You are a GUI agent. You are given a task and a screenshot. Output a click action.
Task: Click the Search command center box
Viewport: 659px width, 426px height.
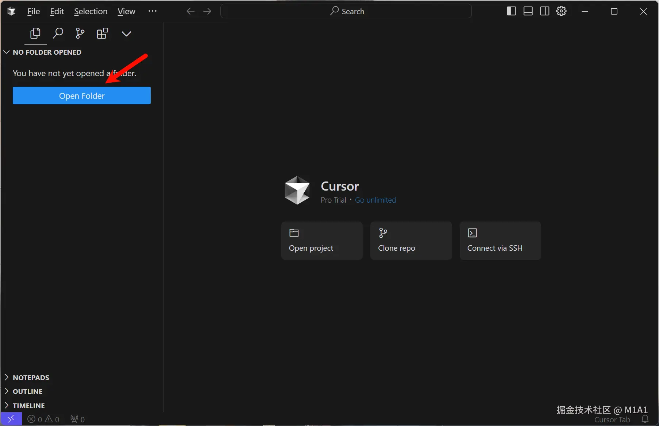tap(346, 11)
